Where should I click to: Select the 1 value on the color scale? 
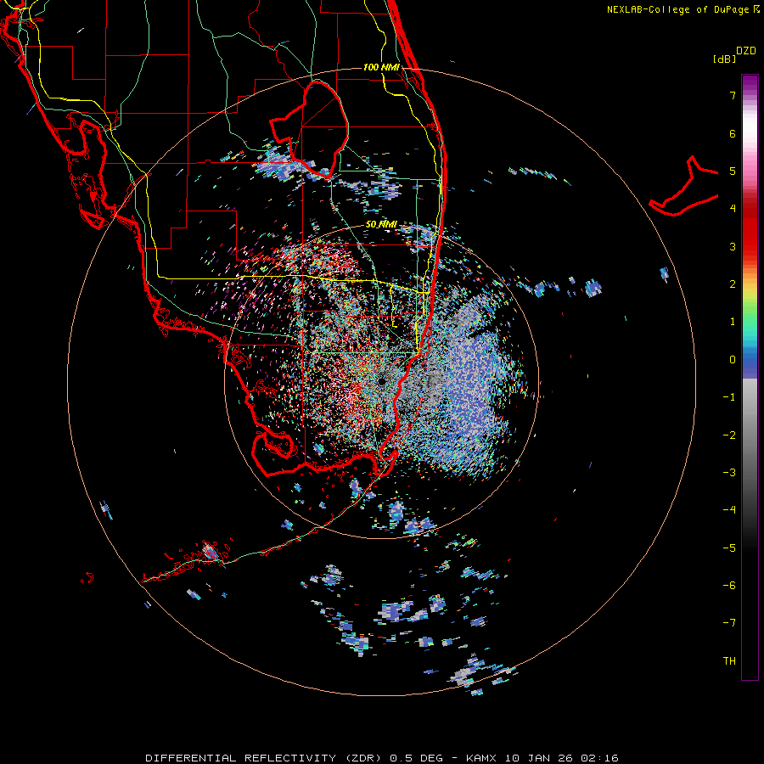pos(733,322)
